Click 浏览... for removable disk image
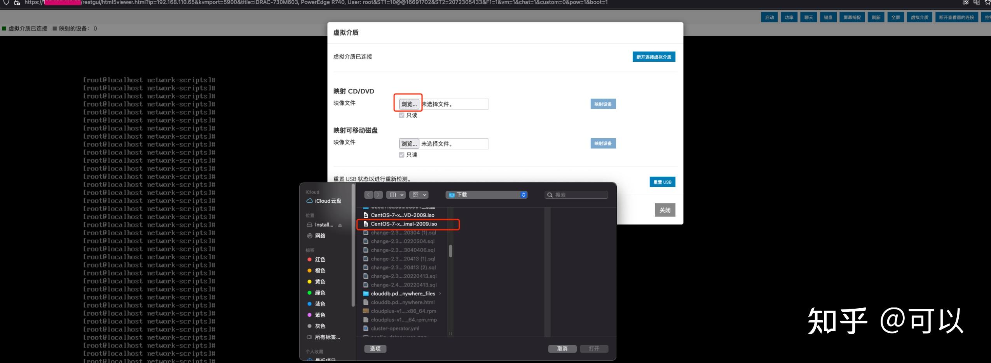 [409, 144]
